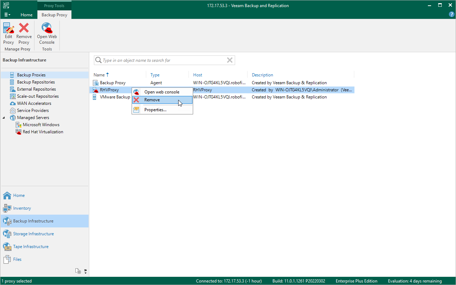Select Backup Proxies in the tree
456x285 pixels.
[31, 75]
